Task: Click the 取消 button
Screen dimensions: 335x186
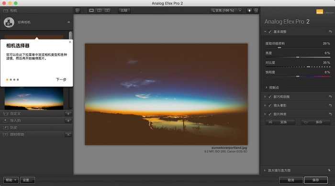Action: click(291, 180)
